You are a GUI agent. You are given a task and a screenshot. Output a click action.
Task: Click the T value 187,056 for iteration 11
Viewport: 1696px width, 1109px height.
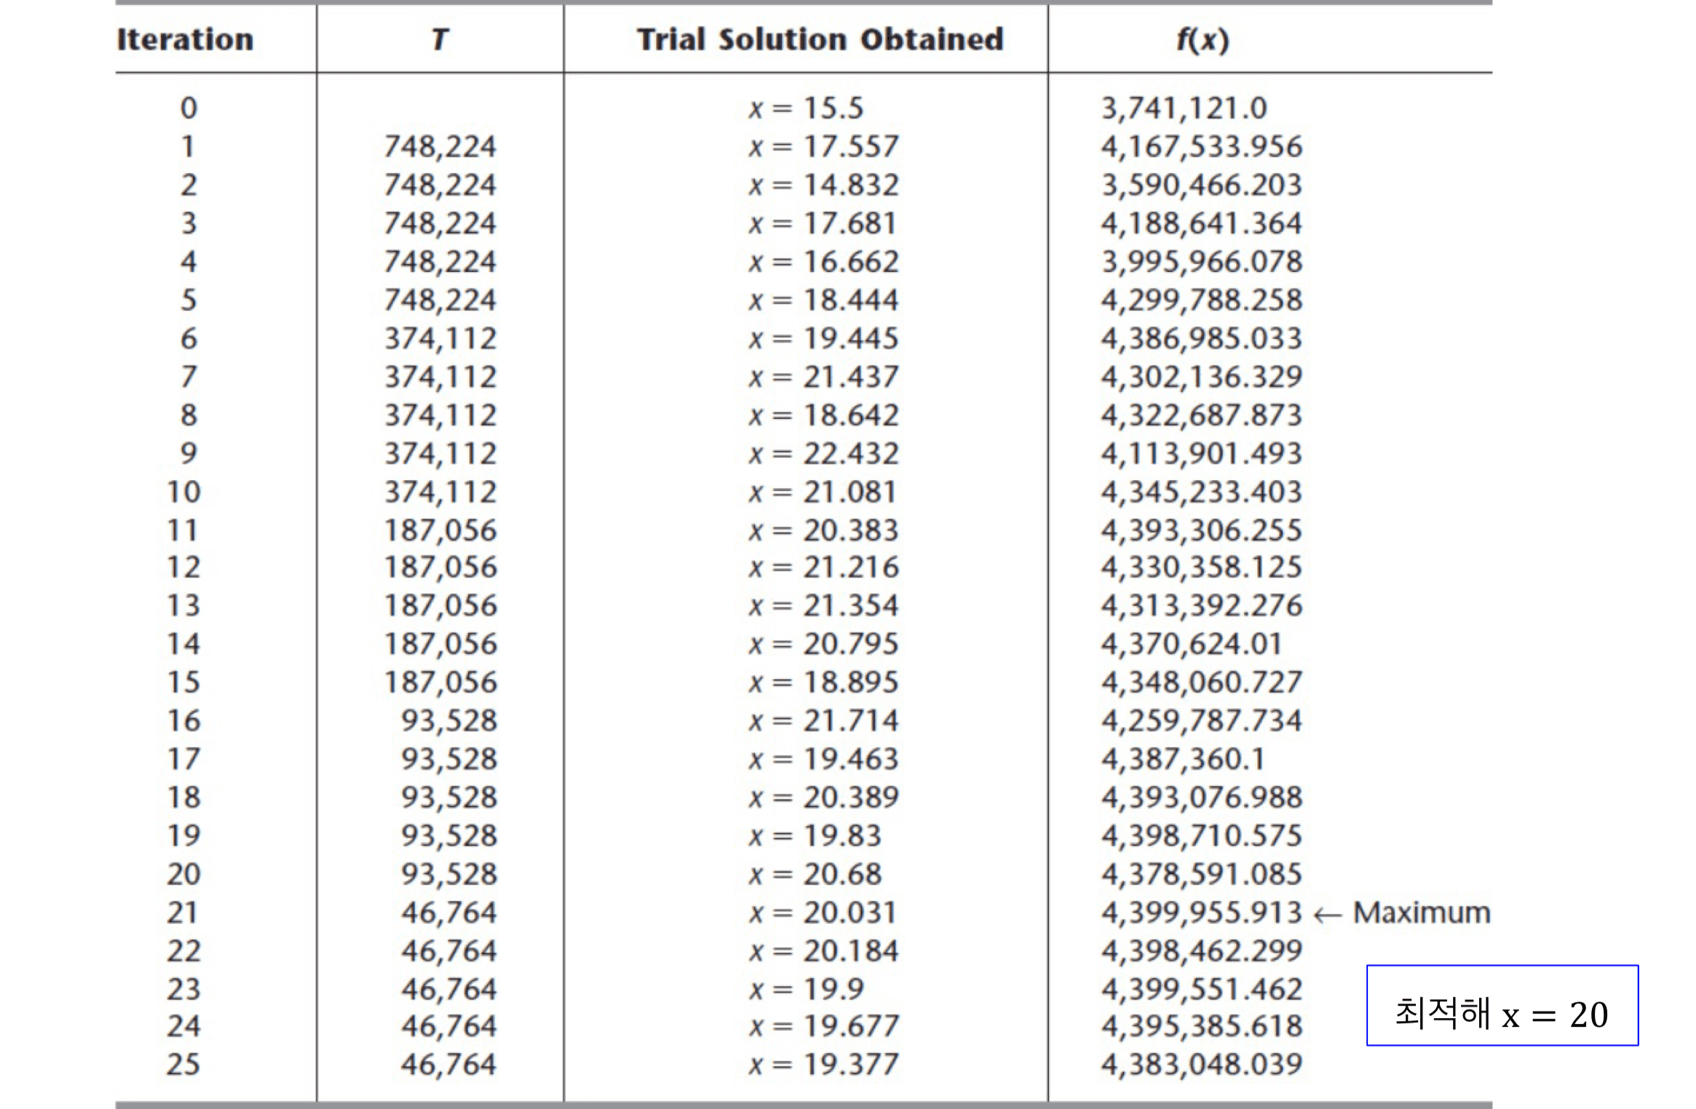(x=440, y=530)
